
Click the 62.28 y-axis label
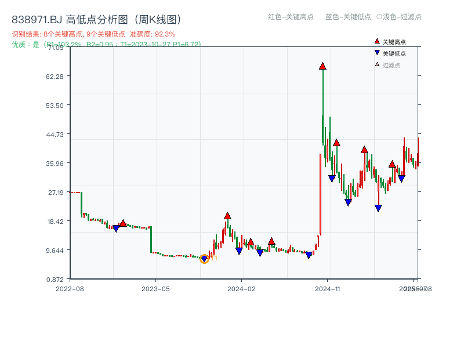(x=55, y=77)
